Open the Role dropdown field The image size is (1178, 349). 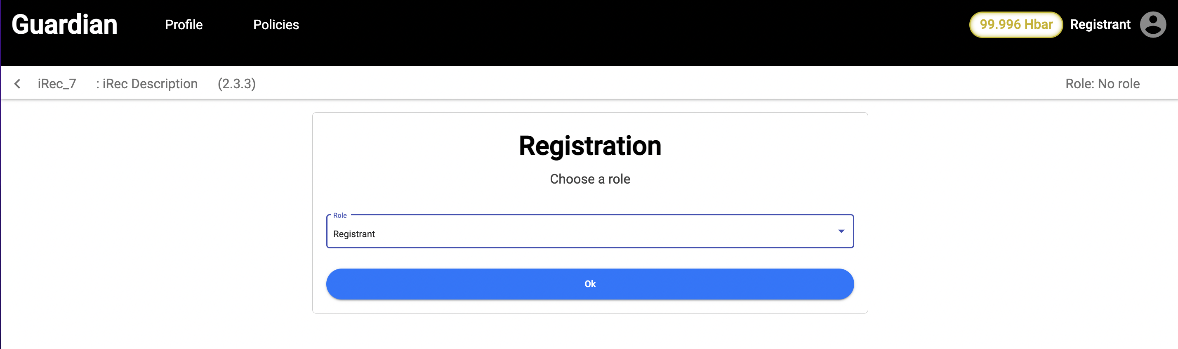click(x=589, y=231)
